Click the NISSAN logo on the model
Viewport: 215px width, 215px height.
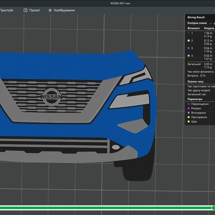[x=51, y=97]
